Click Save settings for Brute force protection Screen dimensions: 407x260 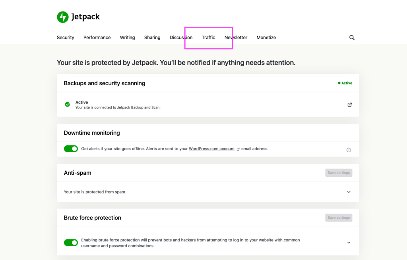click(339, 218)
